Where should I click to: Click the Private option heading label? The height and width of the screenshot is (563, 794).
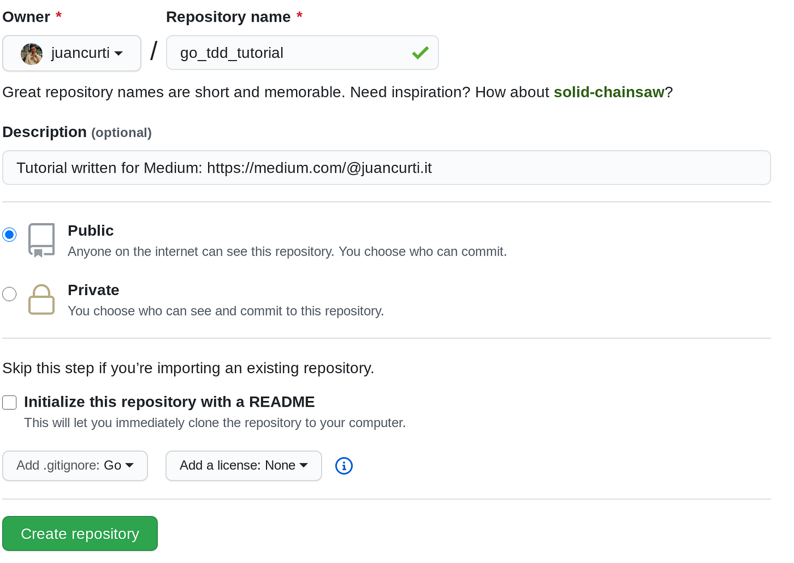pos(94,290)
